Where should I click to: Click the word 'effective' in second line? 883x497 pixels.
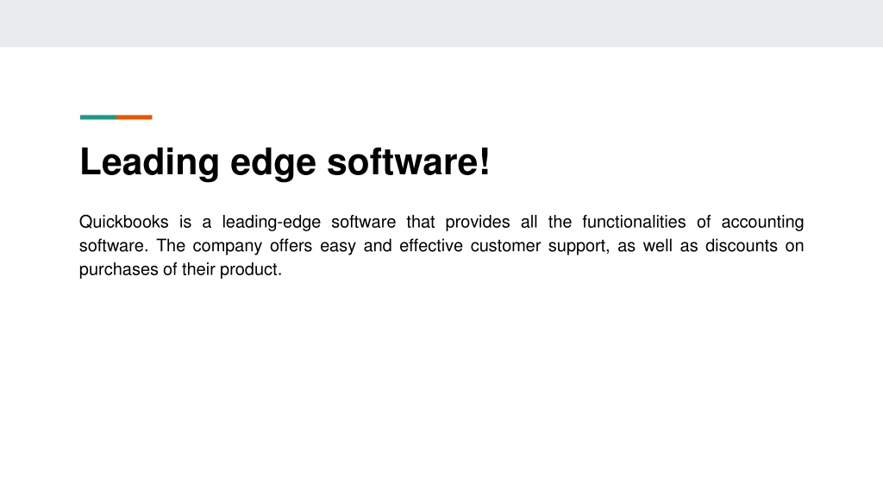(431, 246)
